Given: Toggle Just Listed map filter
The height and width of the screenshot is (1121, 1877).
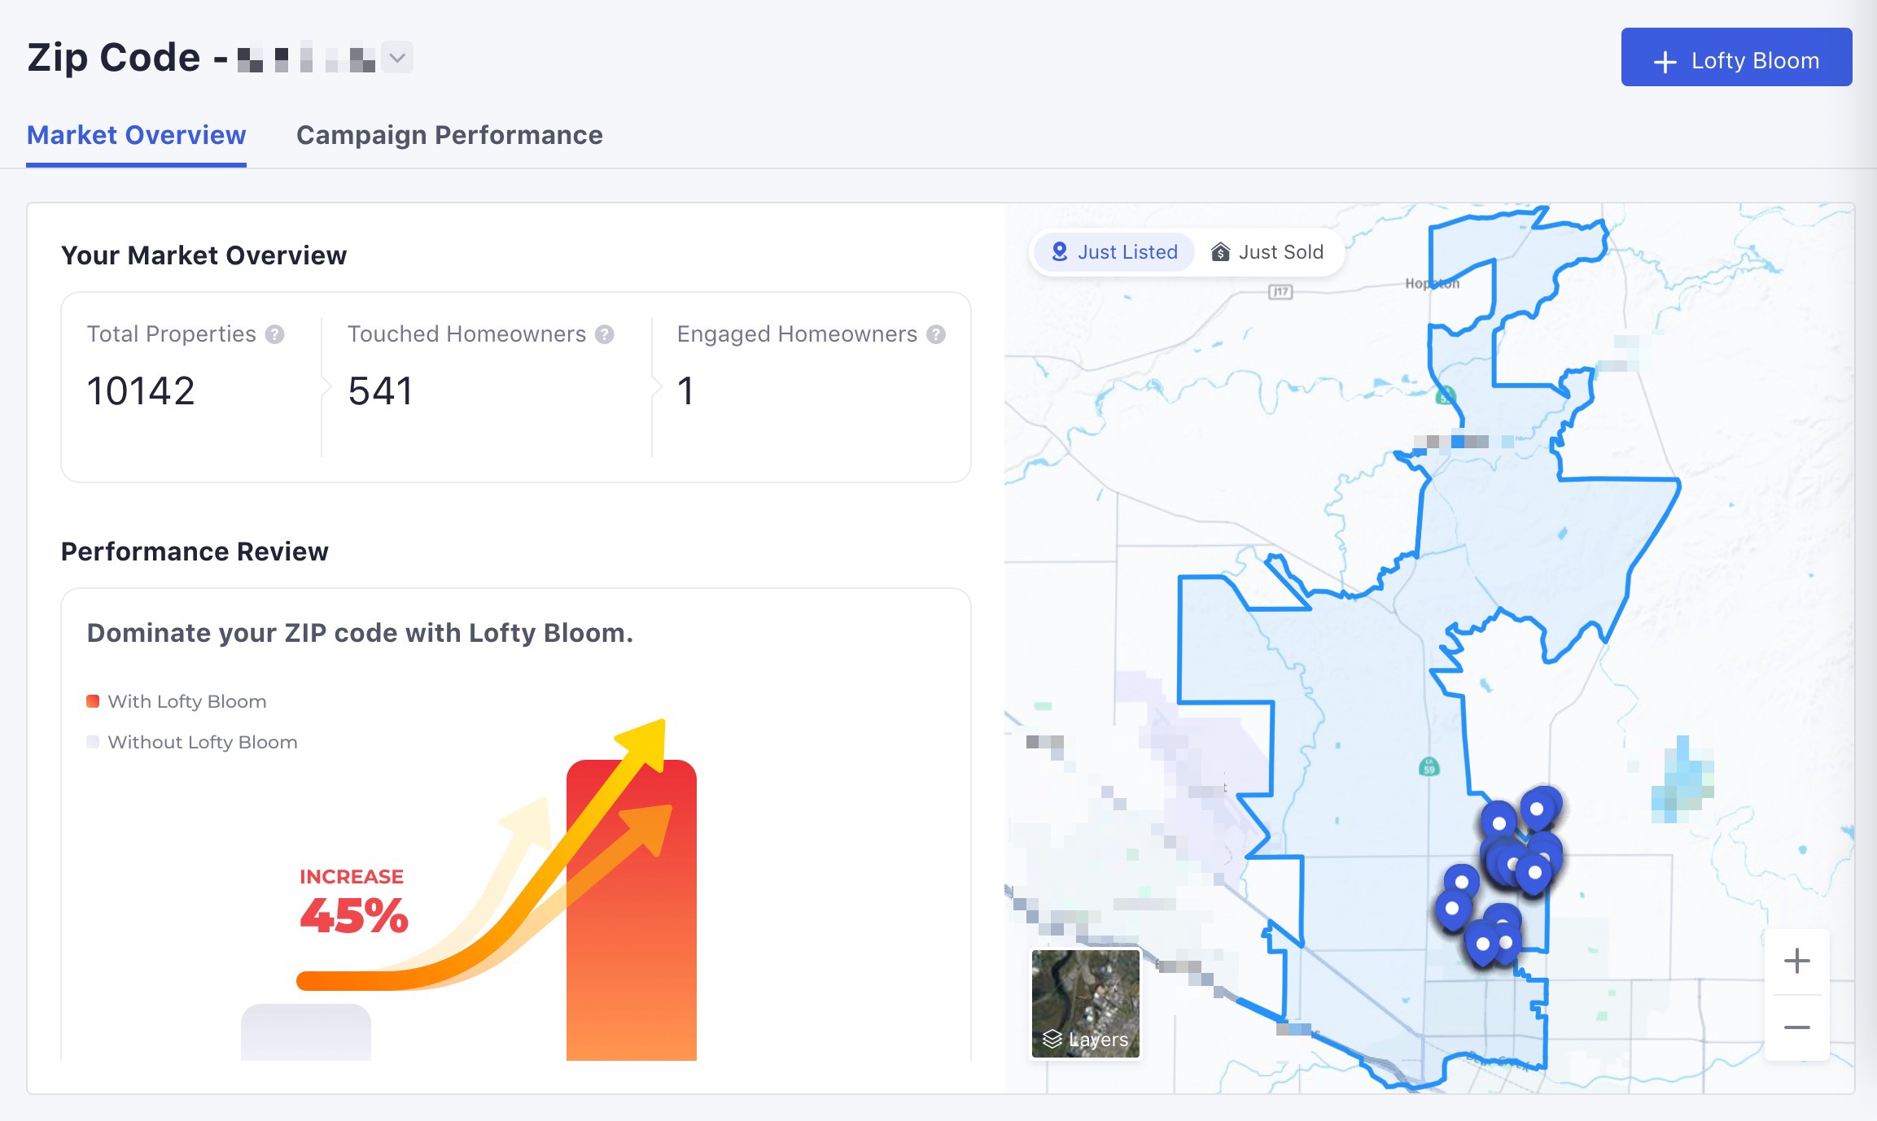Looking at the screenshot, I should [x=1114, y=252].
